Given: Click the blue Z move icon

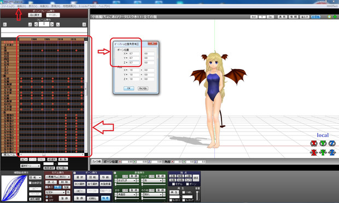Looking at the screenshot, I should pyautogui.click(x=332, y=152).
